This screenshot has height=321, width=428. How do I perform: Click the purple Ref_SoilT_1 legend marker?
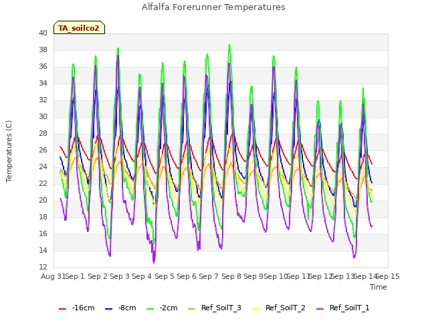point(320,309)
